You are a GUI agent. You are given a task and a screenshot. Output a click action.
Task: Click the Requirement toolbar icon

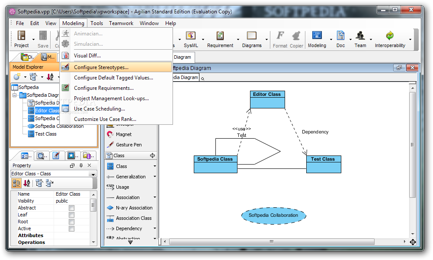point(220,39)
